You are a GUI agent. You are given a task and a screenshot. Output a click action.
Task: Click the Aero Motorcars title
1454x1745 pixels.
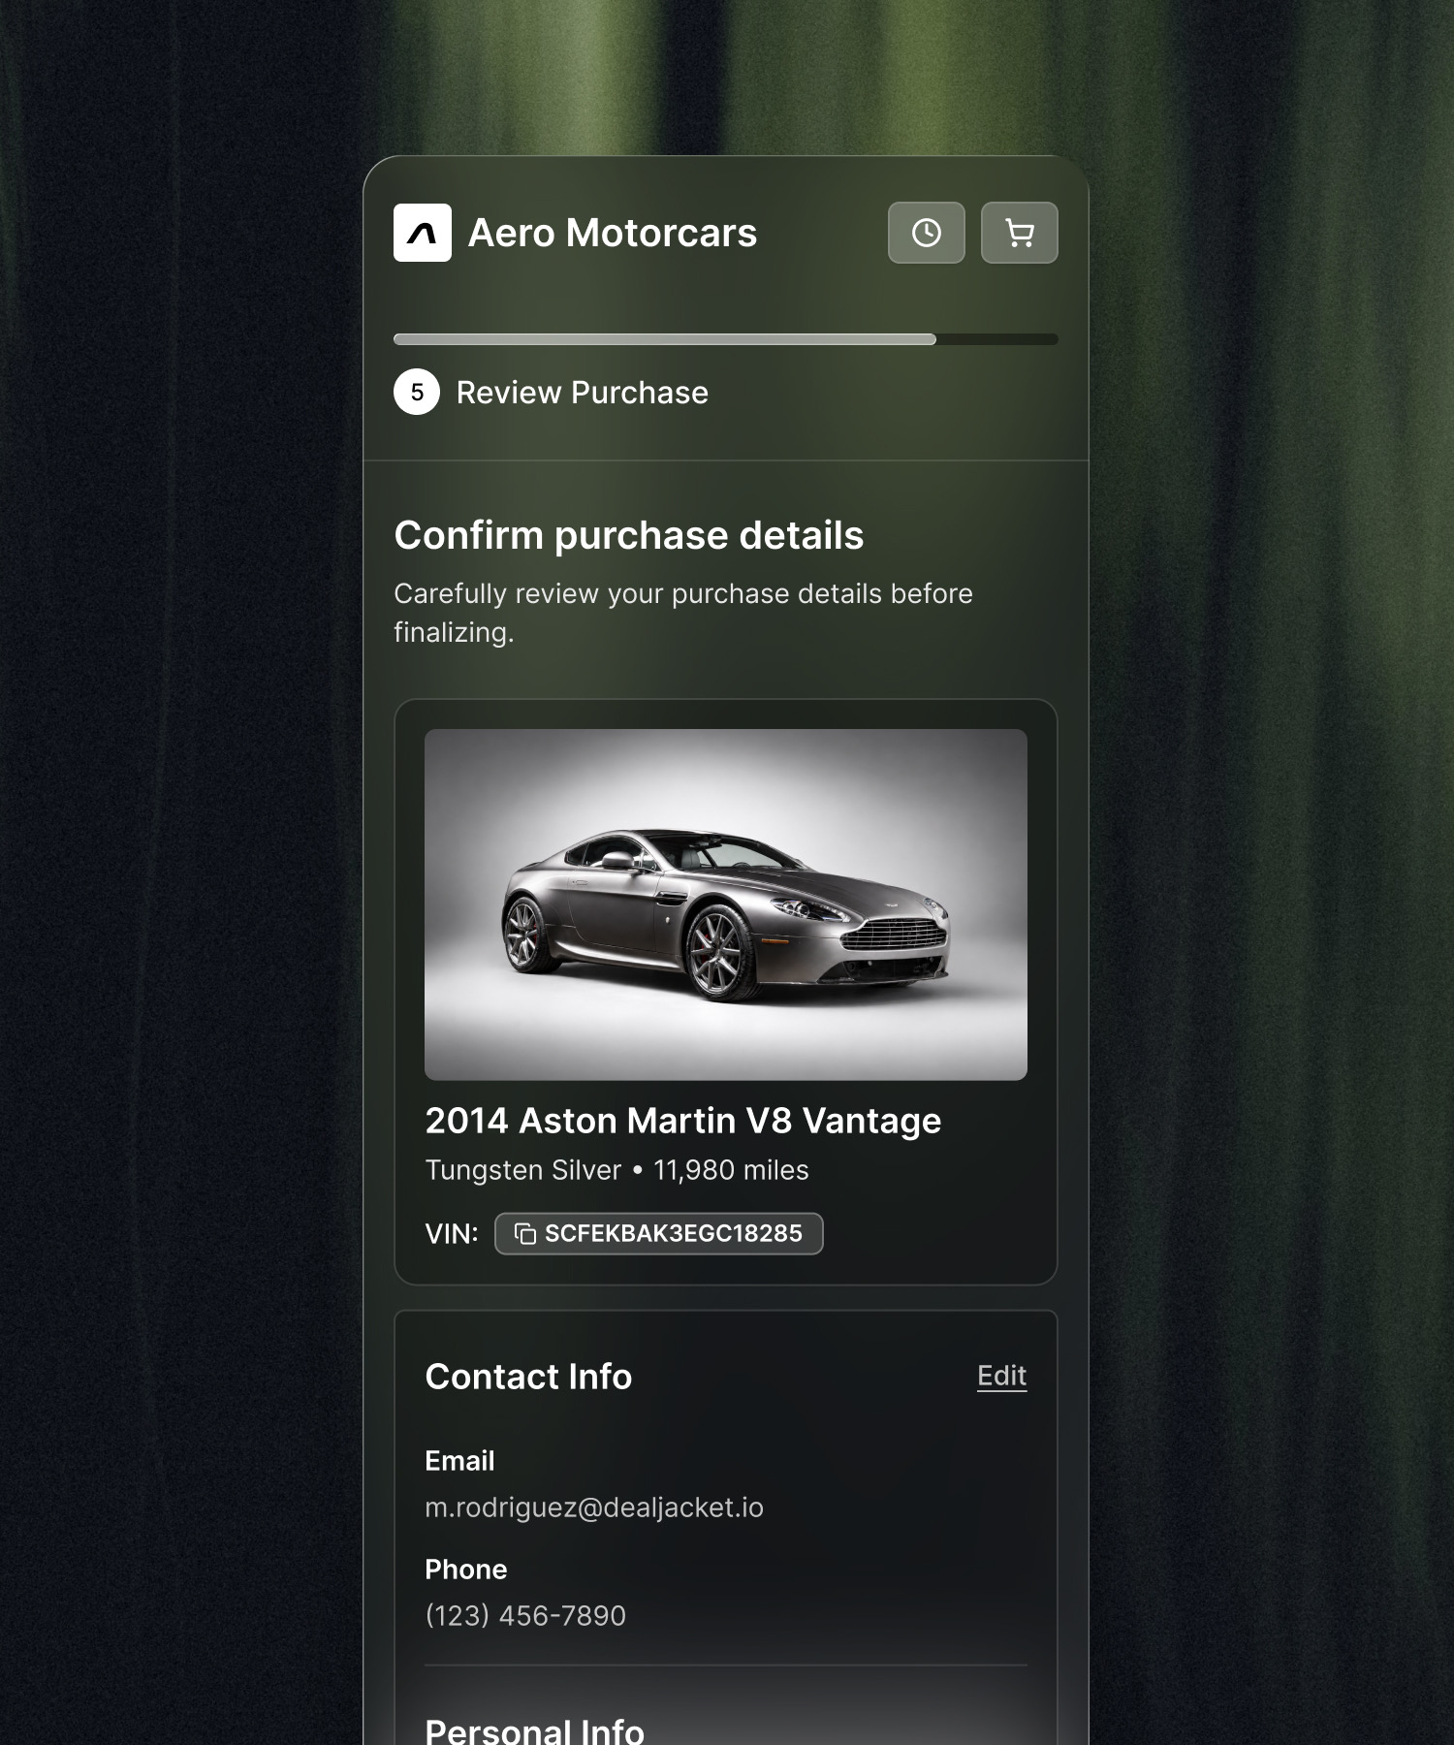coord(613,233)
